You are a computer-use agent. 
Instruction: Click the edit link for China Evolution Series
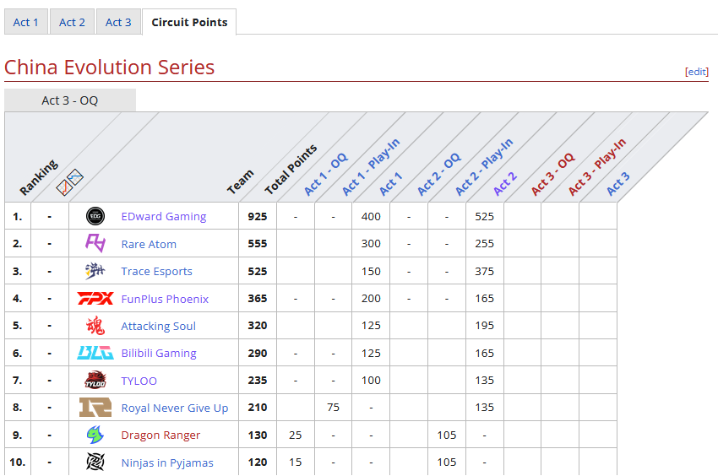(697, 72)
